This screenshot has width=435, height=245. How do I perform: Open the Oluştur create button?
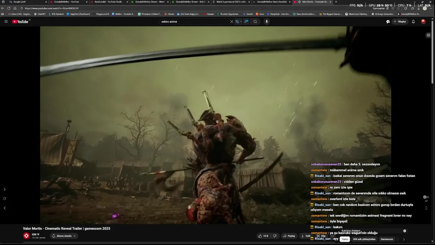[400, 21]
